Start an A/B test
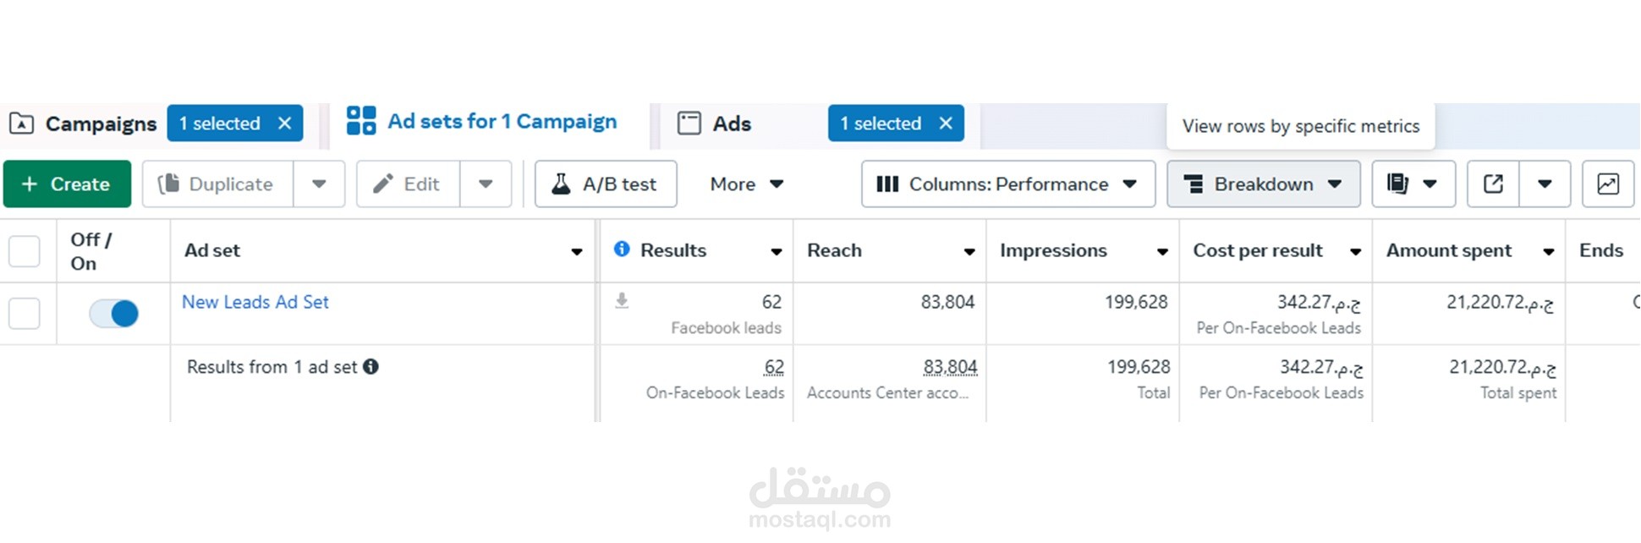Viewport: 1641px width, 543px height. point(605,184)
